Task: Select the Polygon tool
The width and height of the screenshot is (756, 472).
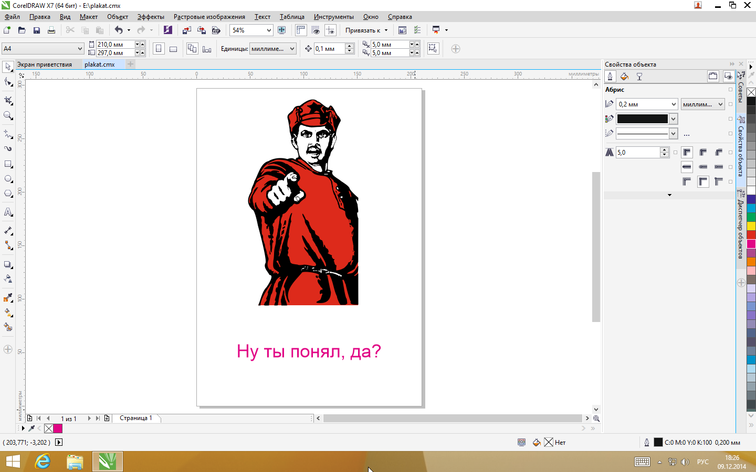Action: click(x=8, y=194)
